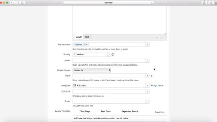Click the Assign to me link
The width and height of the screenshot is (217, 122).
pos(157,85)
